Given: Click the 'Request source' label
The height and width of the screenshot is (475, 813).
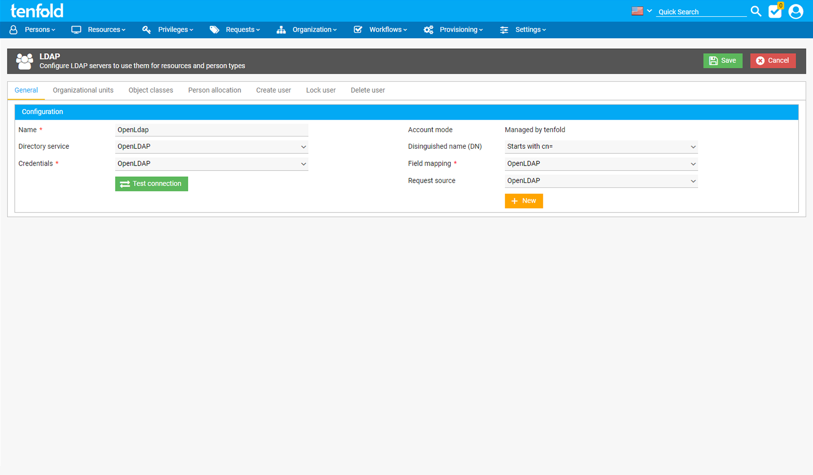Looking at the screenshot, I should tap(431, 181).
